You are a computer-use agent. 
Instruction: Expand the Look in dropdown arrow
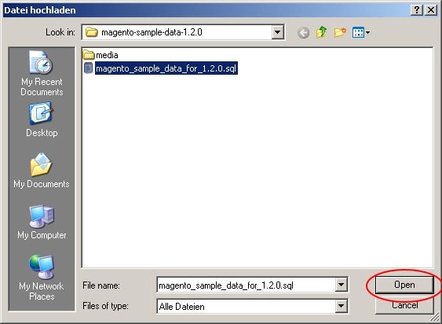278,32
